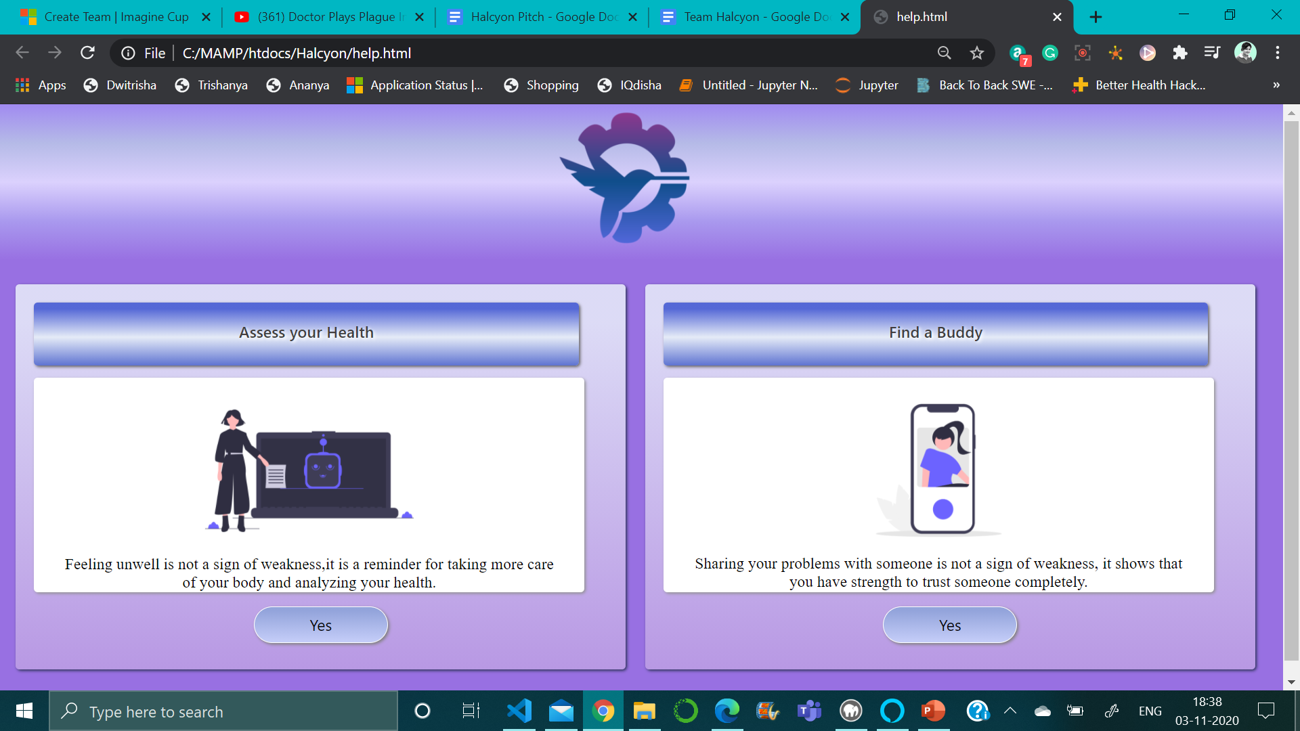The image size is (1300, 731).
Task: Show hidden system tray icons
Action: coord(1010,711)
